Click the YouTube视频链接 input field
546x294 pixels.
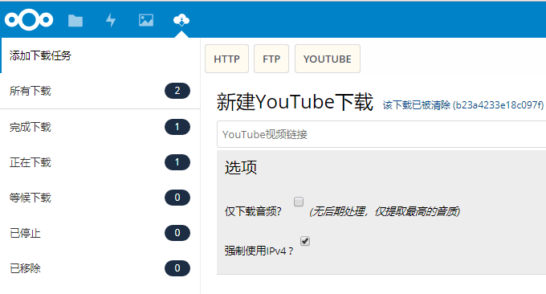[x=381, y=134]
